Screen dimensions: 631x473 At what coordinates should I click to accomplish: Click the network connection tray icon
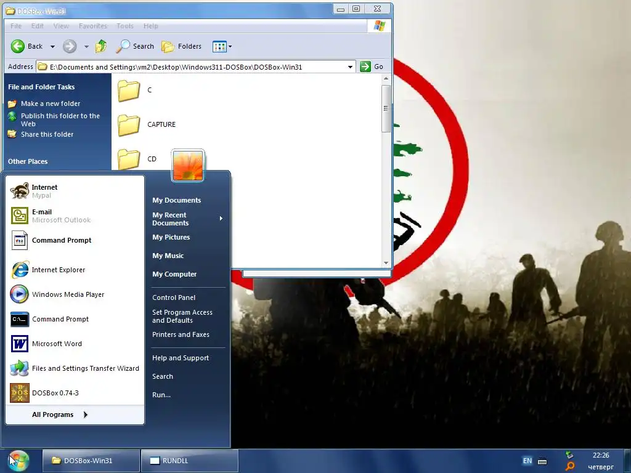point(569,455)
